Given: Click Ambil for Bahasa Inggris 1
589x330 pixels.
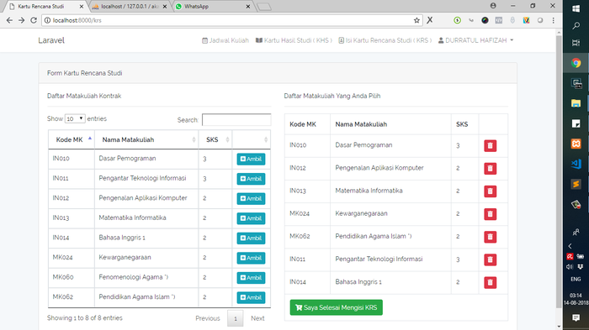Looking at the screenshot, I should [x=251, y=238].
